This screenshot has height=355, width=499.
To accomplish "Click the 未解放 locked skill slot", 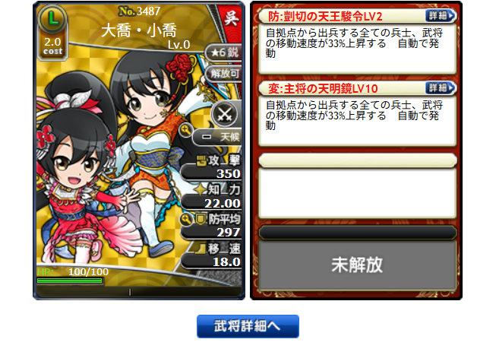I will (357, 265).
